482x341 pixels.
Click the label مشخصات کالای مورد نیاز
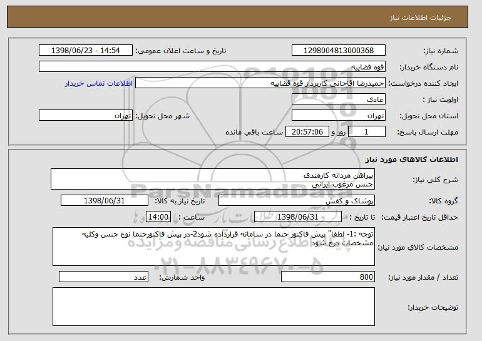pyautogui.click(x=418, y=247)
